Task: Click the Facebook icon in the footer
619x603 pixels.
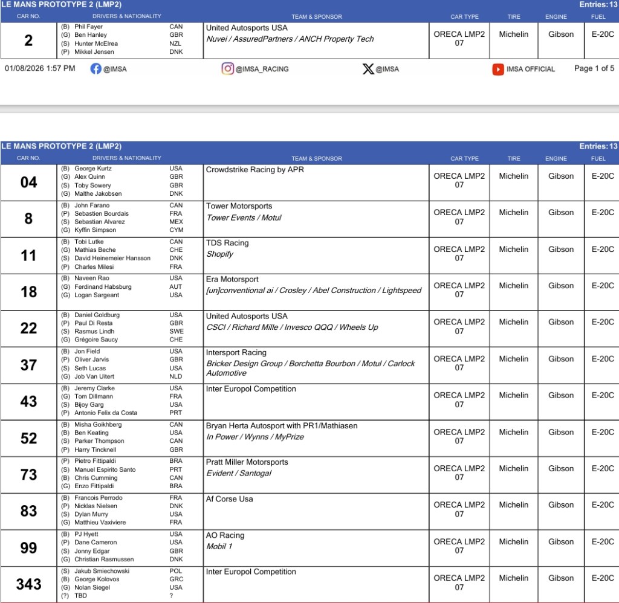Action: click(96, 69)
